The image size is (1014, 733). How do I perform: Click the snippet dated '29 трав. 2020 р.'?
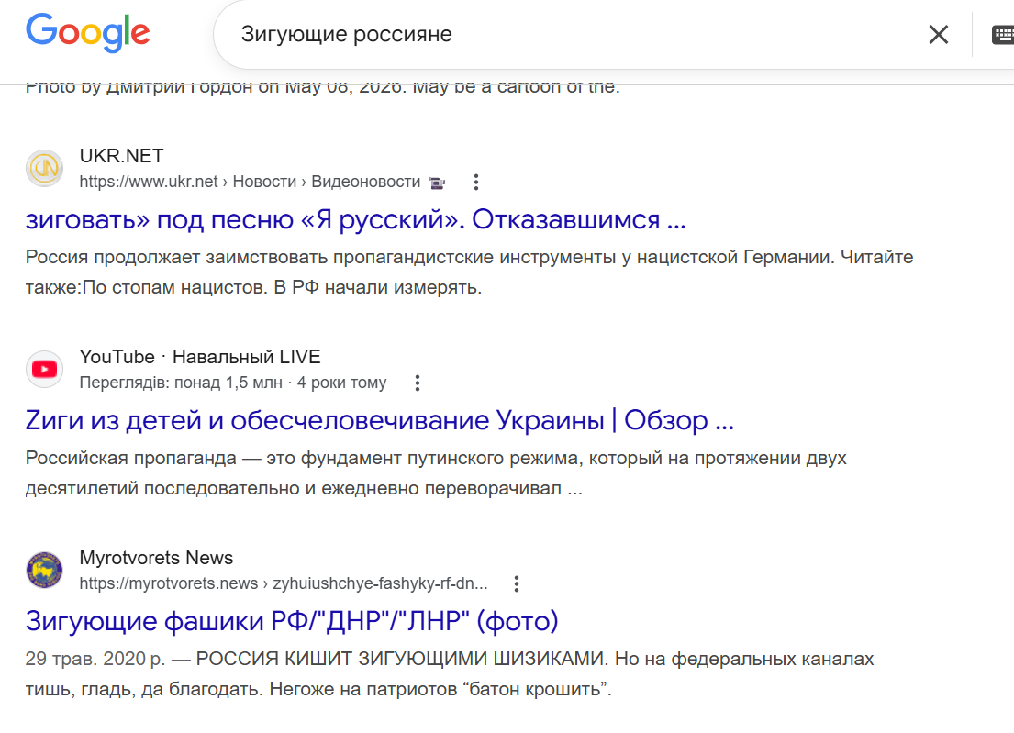tap(450, 674)
